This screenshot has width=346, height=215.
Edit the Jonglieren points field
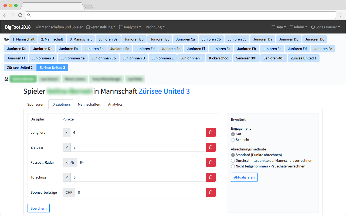138,132
